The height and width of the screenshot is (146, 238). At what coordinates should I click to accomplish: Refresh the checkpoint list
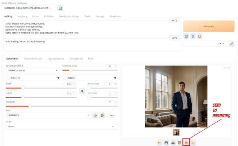click(60, 8)
